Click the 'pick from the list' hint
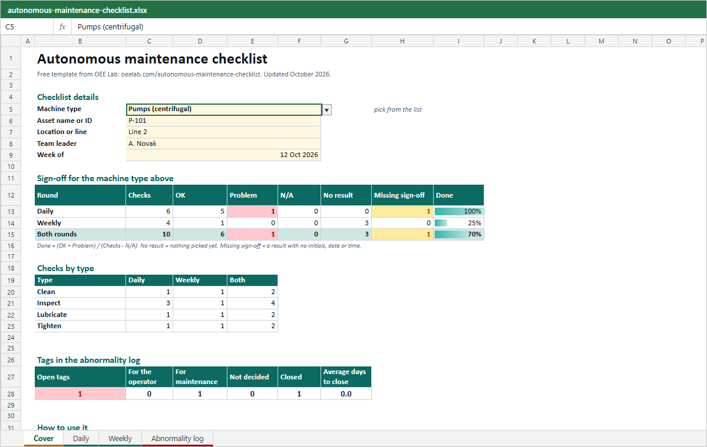Screen dimensions: 707x447 click(x=398, y=109)
